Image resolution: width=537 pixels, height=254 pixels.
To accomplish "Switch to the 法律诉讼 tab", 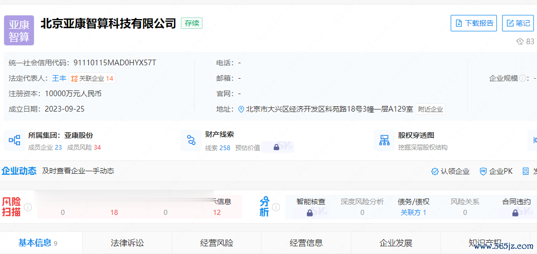I will pyautogui.click(x=127, y=243).
